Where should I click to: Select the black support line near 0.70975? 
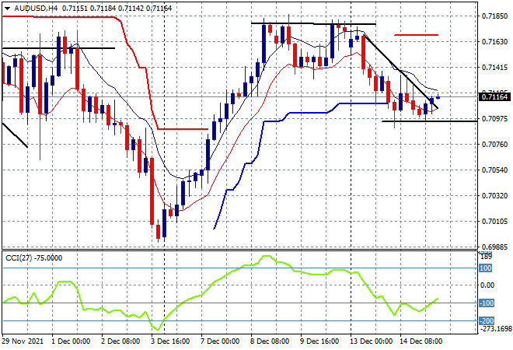[429, 121]
